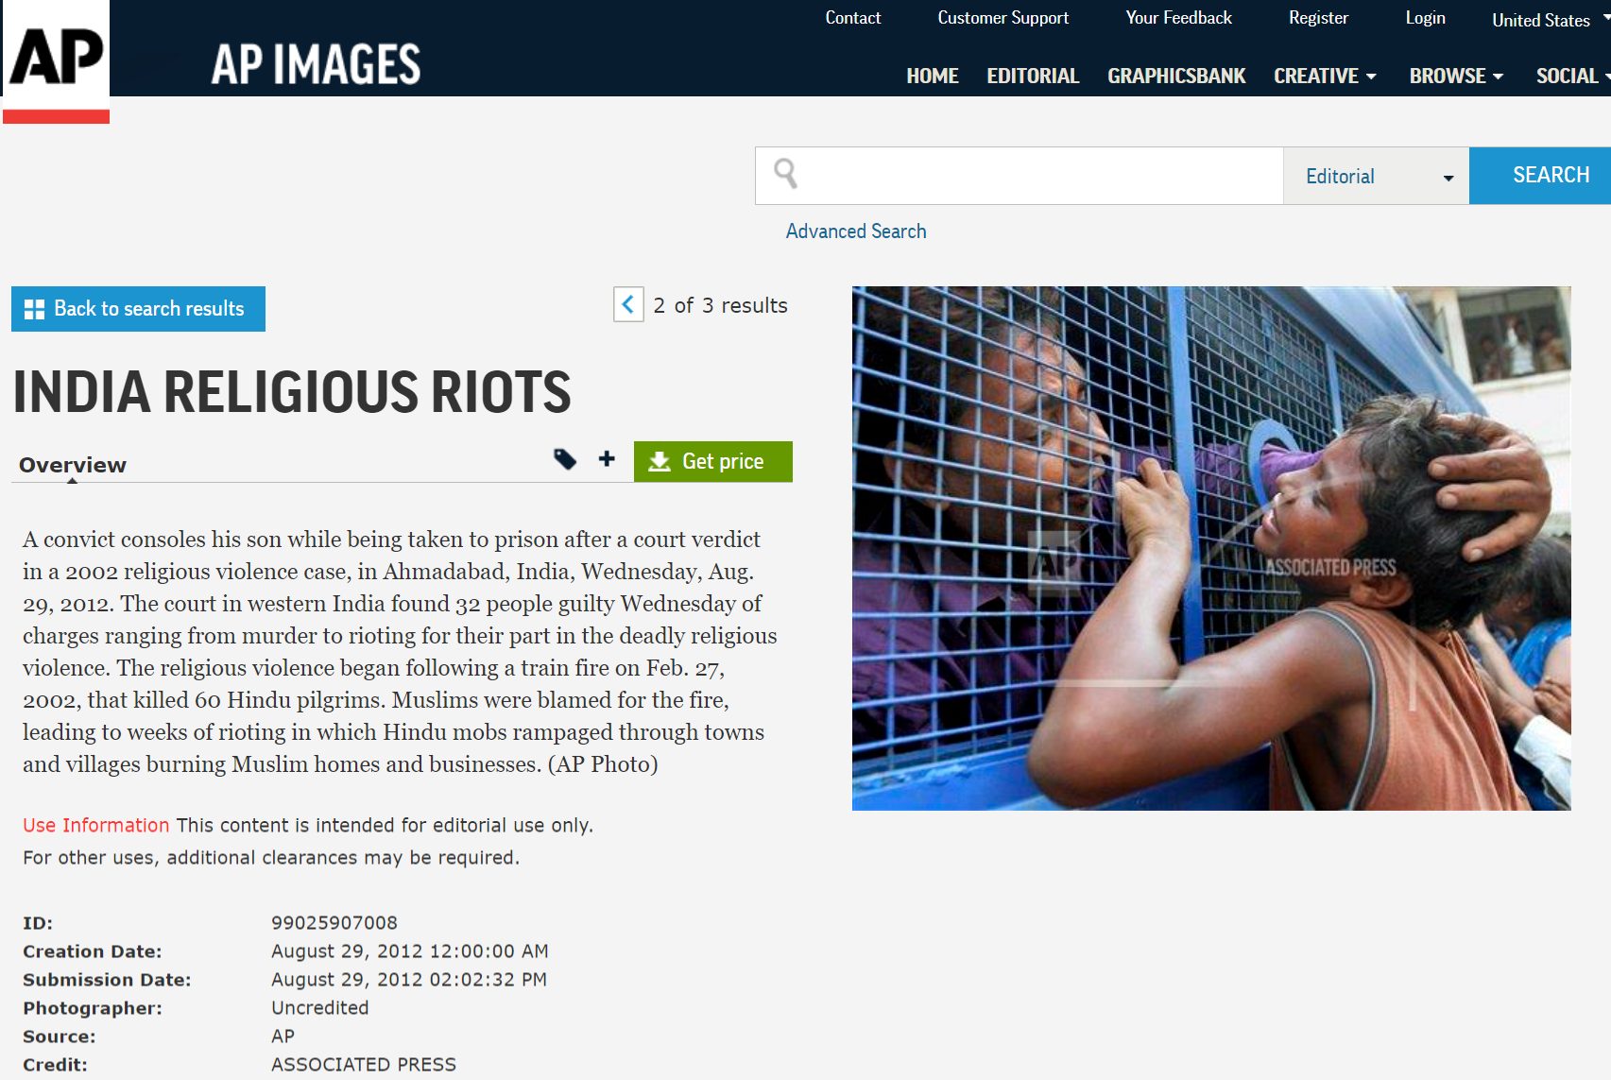
Task: Go back to search results
Action: coord(138,309)
